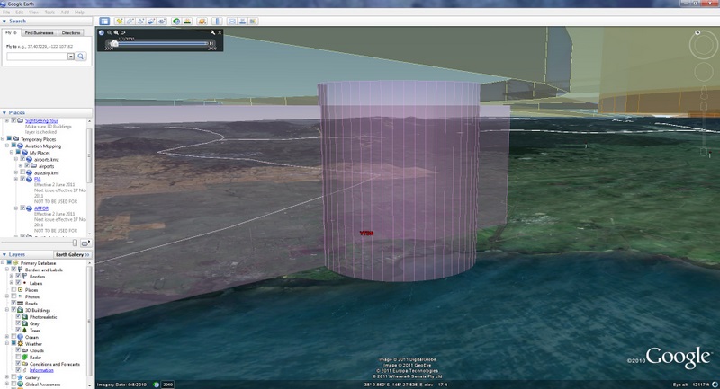This screenshot has width=720, height=389.
Task: Open the View menu
Action: tap(34, 13)
